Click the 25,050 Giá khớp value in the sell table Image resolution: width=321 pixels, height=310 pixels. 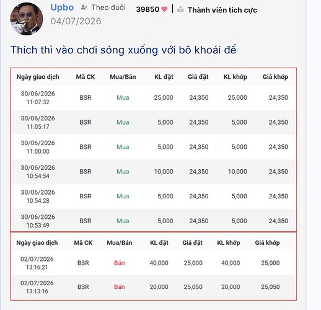coord(270,287)
